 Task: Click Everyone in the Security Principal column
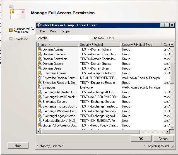click(86, 87)
